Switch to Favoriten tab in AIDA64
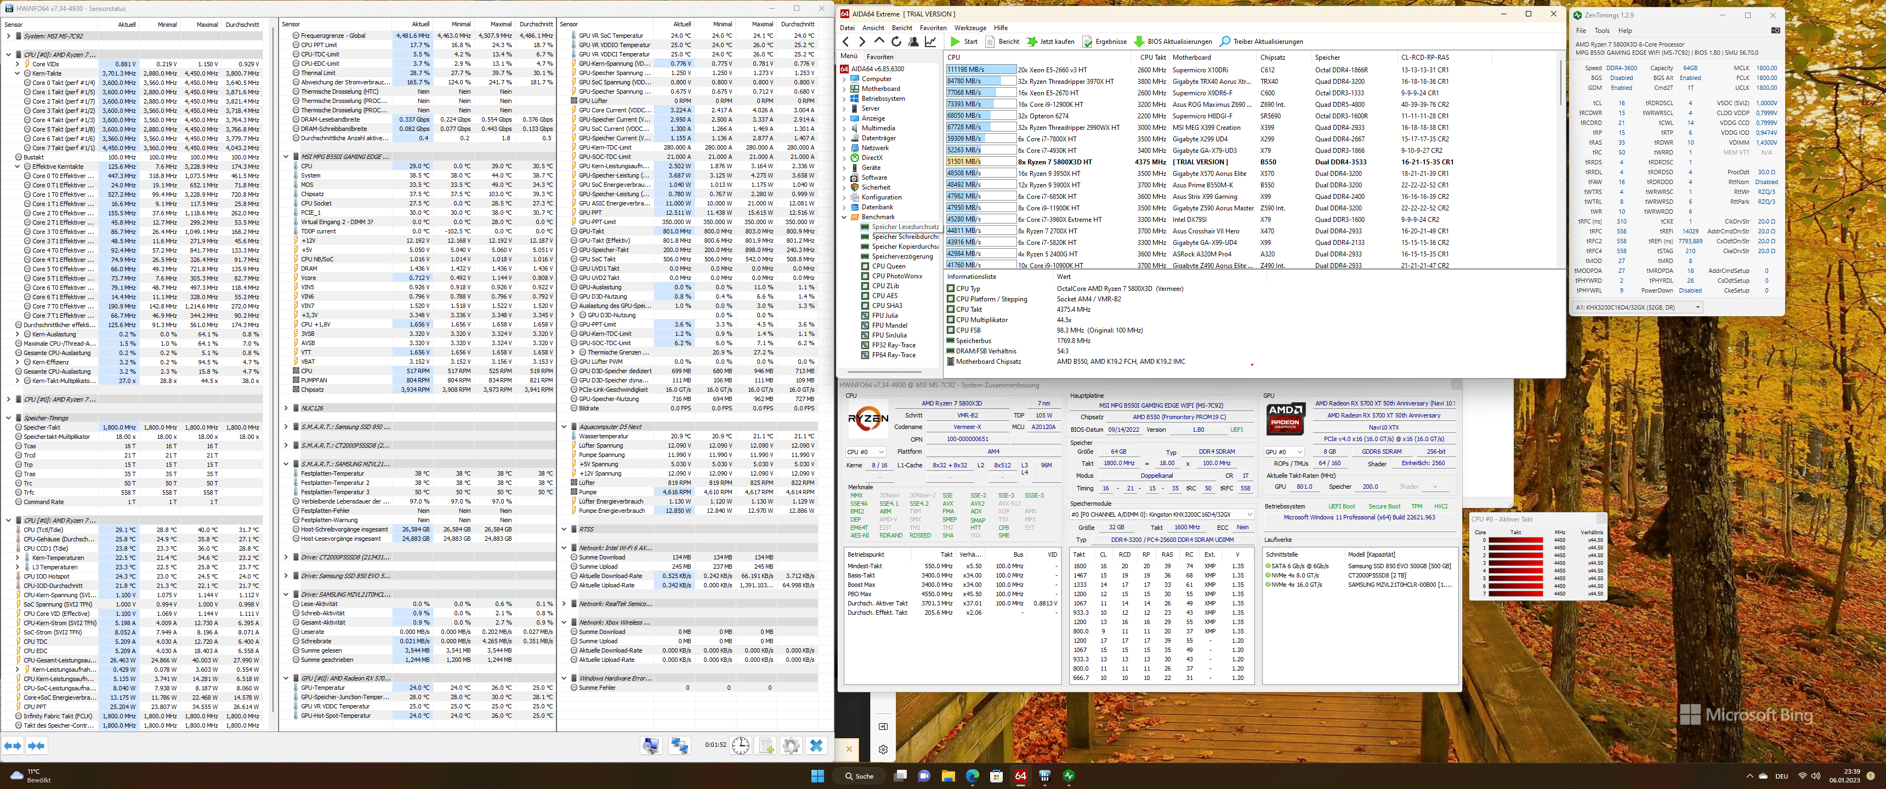Screen dimensions: 1886x789 pyautogui.click(x=880, y=56)
